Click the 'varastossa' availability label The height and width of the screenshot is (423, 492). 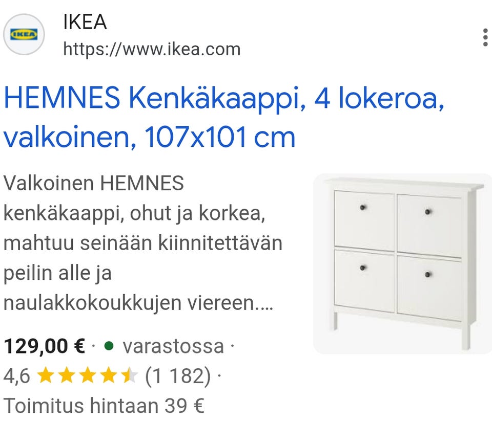(x=173, y=347)
